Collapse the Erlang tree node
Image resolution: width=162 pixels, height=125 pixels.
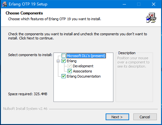58,61
